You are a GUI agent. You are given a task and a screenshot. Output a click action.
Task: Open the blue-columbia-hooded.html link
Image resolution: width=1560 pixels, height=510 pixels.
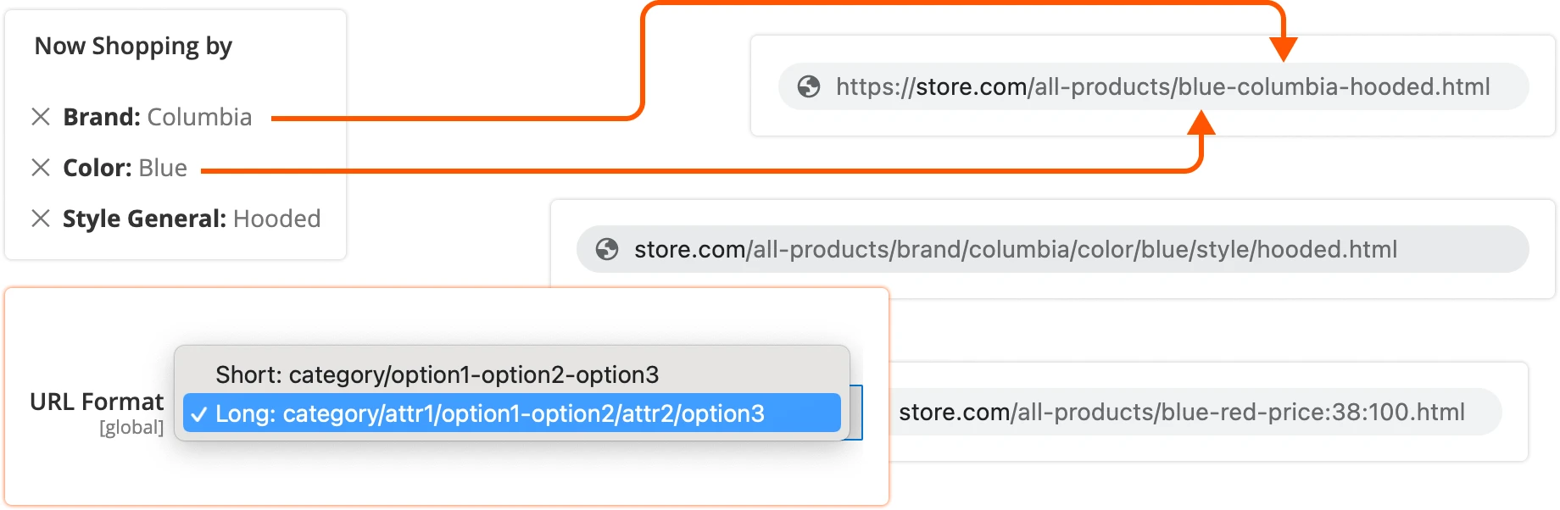point(1162,86)
